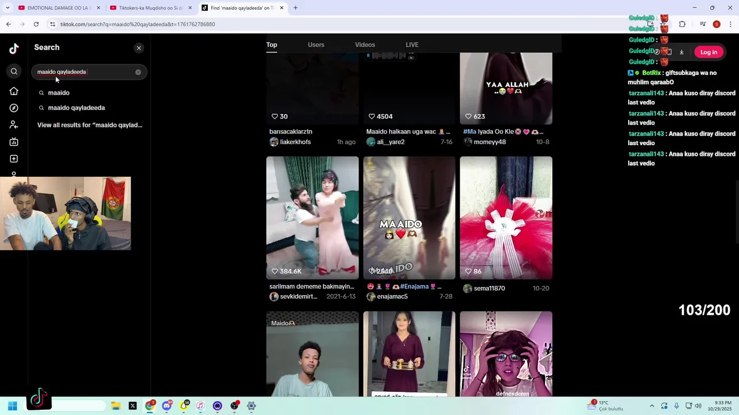This screenshot has height=415, width=739.
Task: Close the Find 'maaido qayladeeda' tab
Action: [x=282, y=8]
